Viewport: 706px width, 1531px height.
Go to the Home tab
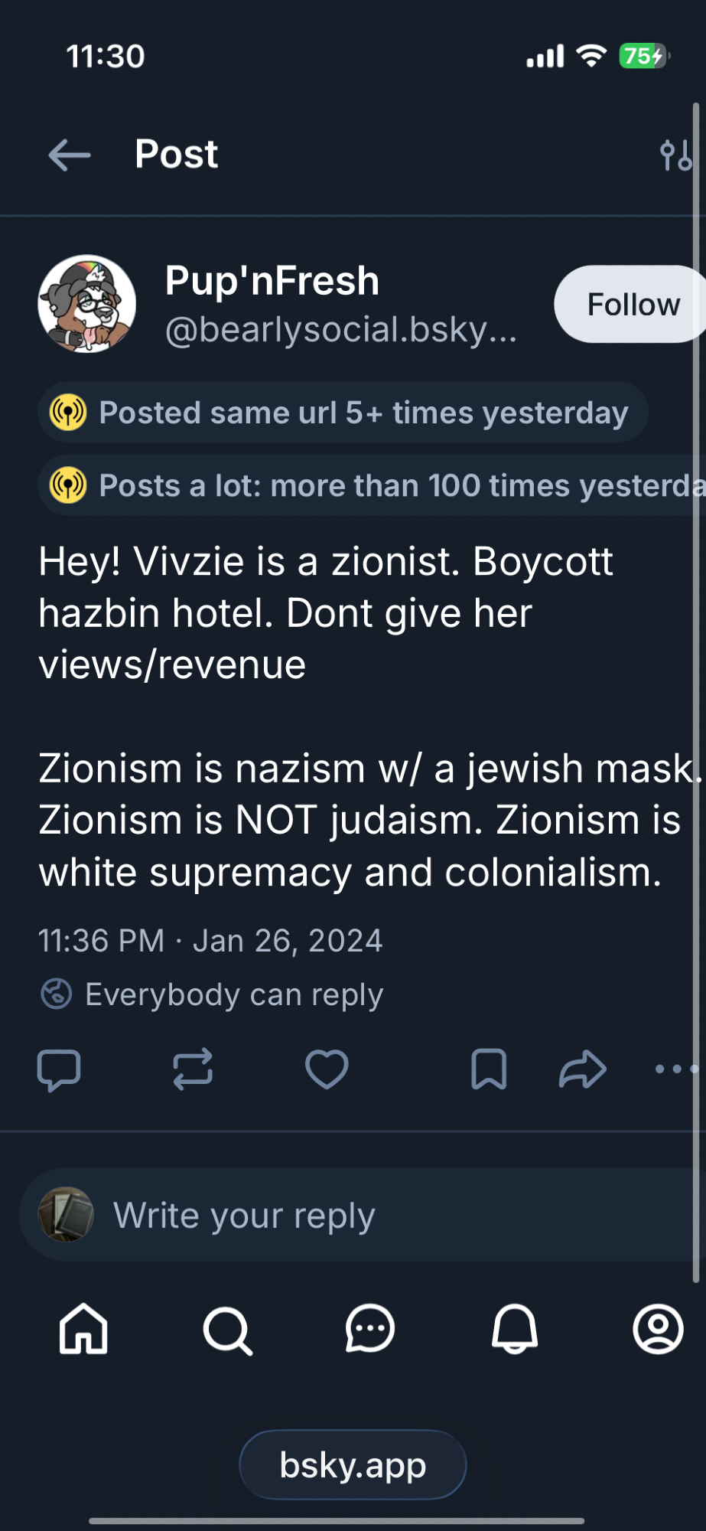(x=83, y=1329)
